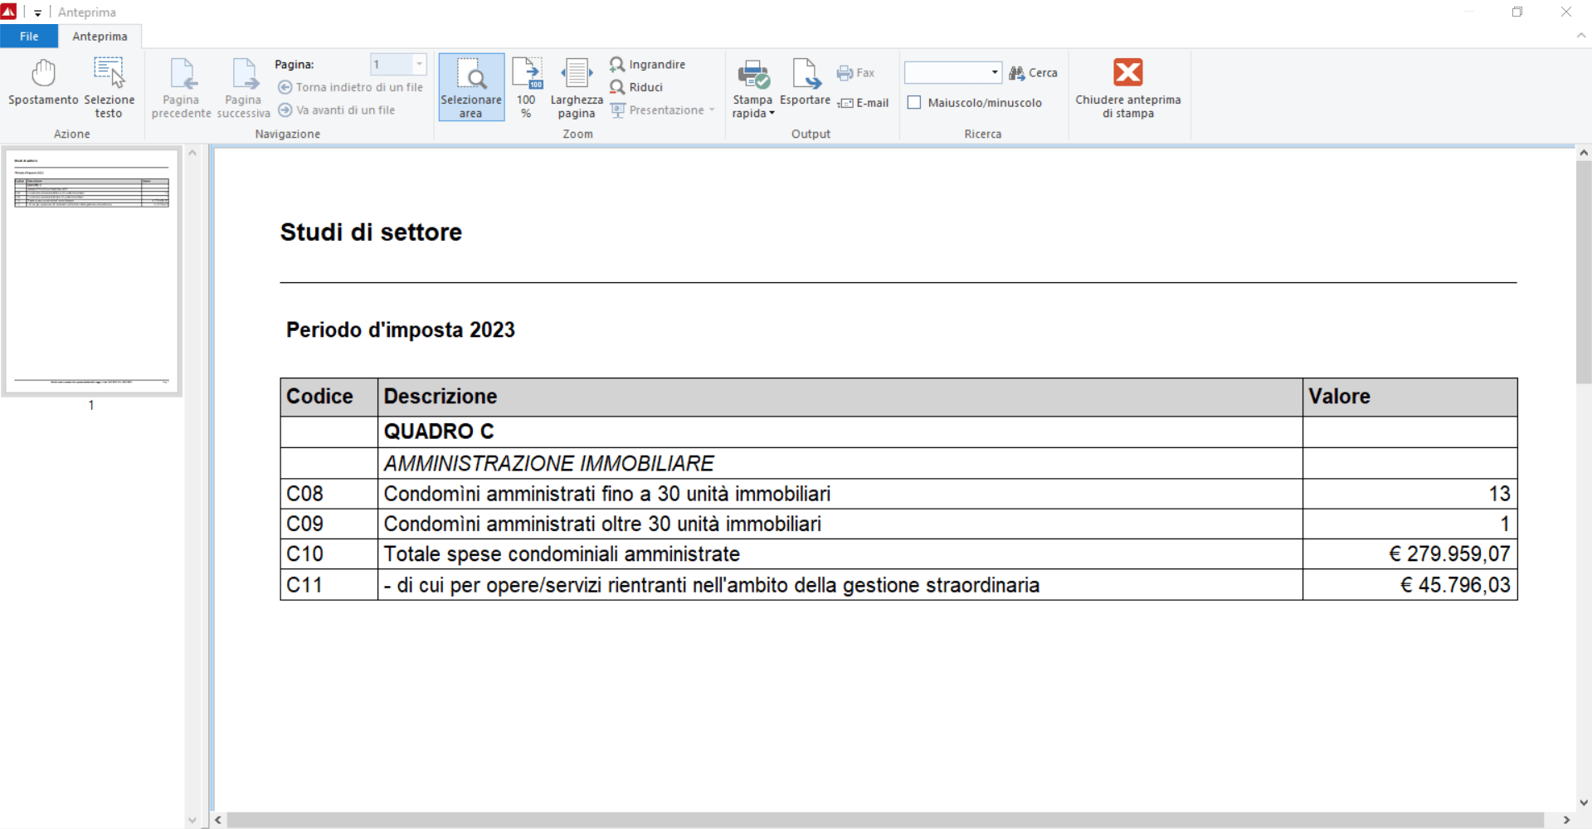
Task: Toggle the Maiuscolo/minuscolo checkbox
Action: [914, 103]
